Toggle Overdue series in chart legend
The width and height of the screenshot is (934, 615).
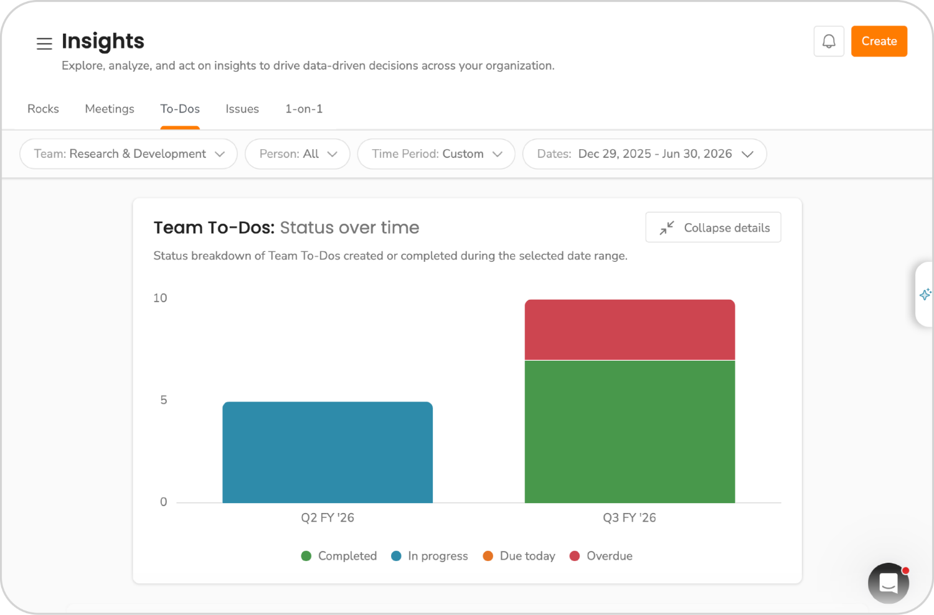pyautogui.click(x=601, y=556)
